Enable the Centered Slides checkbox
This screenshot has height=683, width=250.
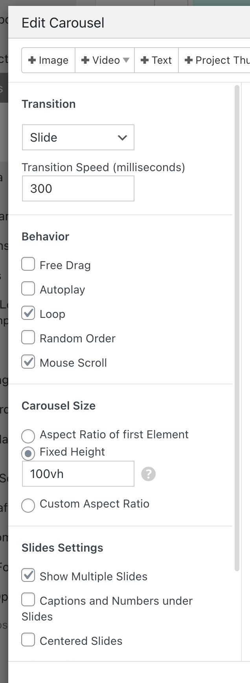pos(28,640)
